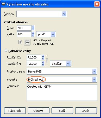The width and height of the screenshot is (101, 118).
Task: Click the Rozlišení X input field
Action: tap(34, 57)
